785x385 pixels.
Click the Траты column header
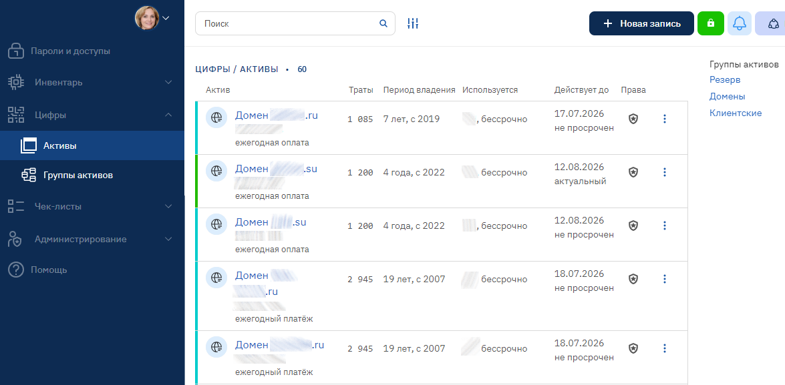click(x=361, y=90)
